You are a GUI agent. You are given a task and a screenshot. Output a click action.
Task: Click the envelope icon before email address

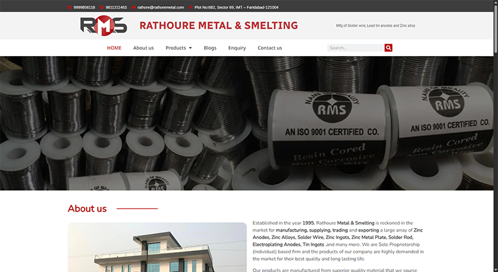[x=133, y=7]
